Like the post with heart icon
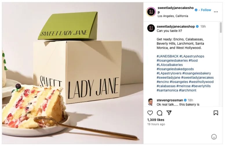This screenshot has height=146, width=226. (x=150, y=113)
